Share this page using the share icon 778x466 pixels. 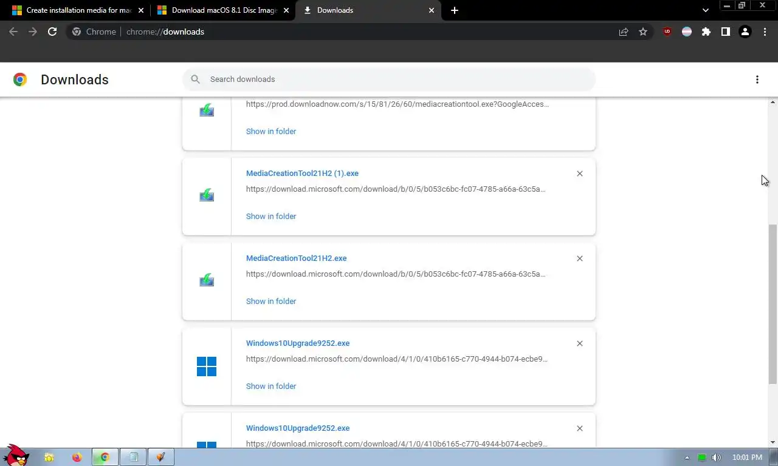pyautogui.click(x=624, y=32)
